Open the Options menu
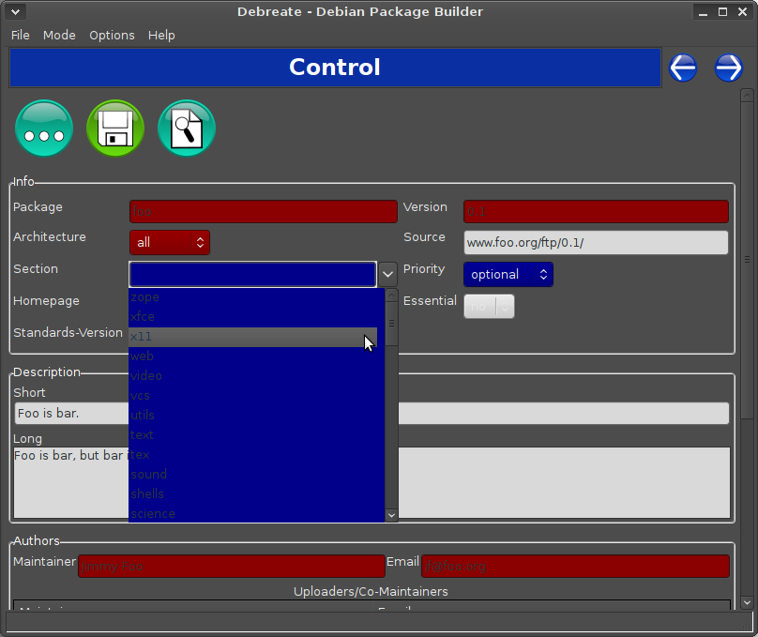Image resolution: width=758 pixels, height=637 pixels. [x=112, y=35]
